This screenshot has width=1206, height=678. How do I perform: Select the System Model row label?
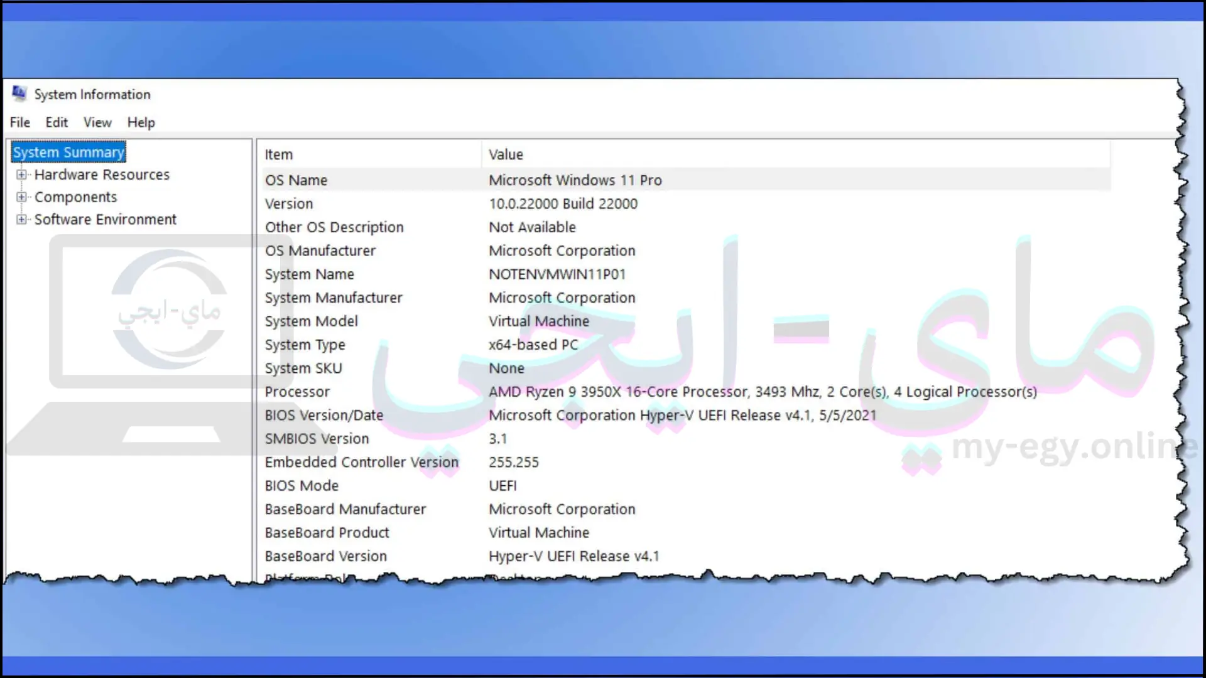(311, 321)
